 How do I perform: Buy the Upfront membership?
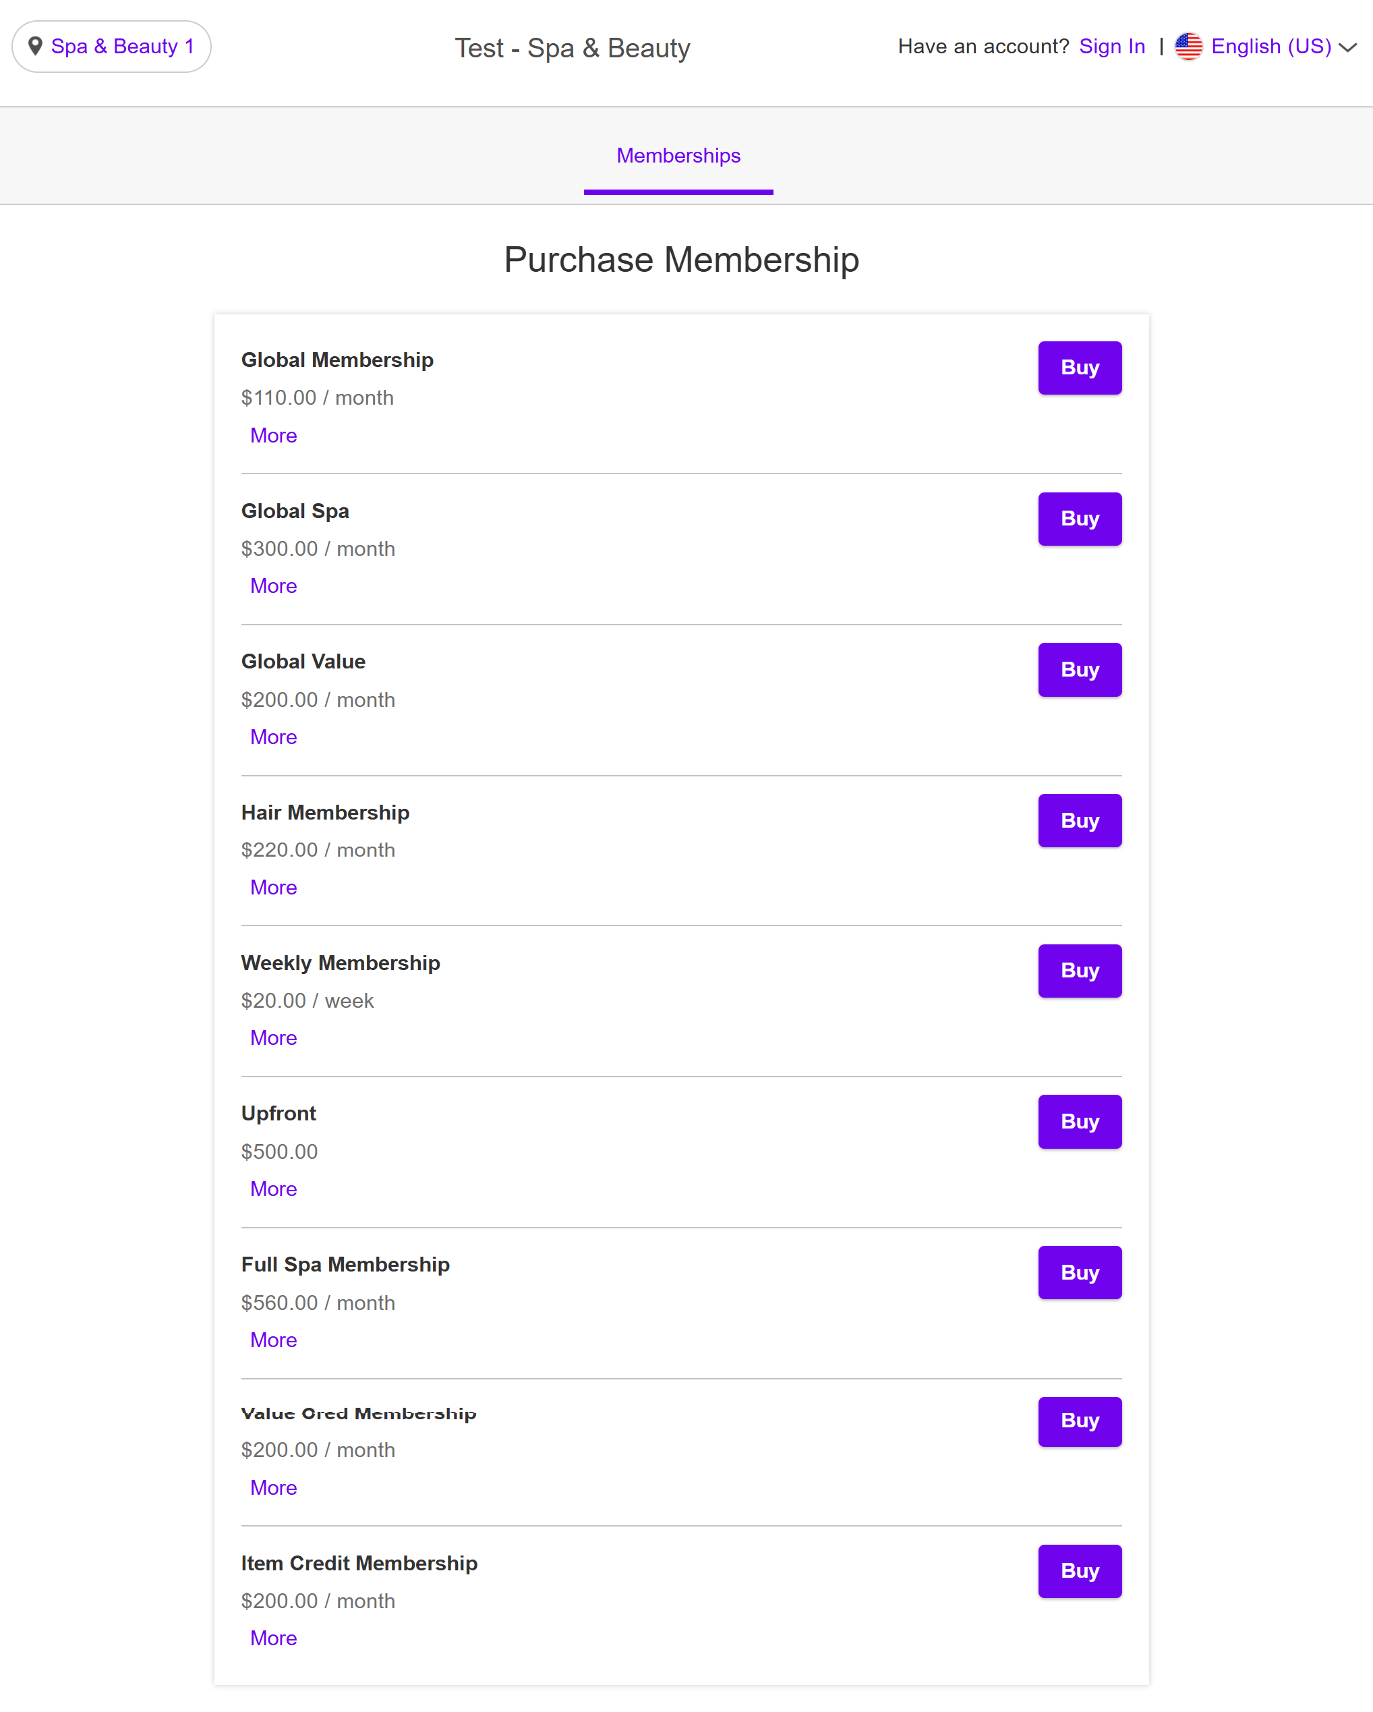tap(1080, 1121)
